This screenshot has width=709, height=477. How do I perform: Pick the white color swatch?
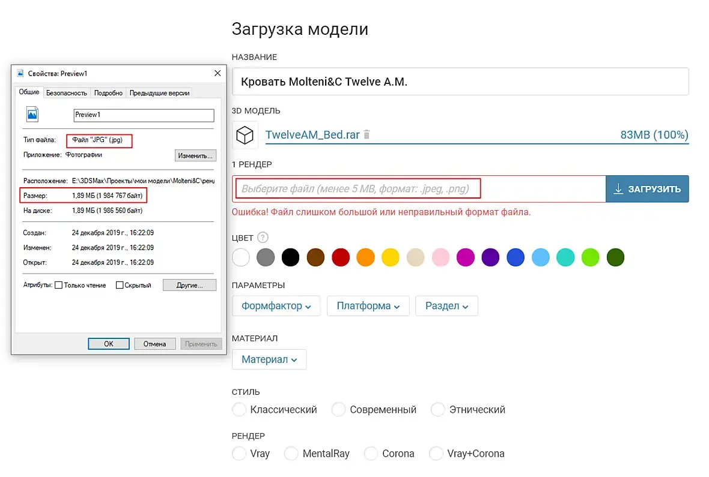click(241, 257)
